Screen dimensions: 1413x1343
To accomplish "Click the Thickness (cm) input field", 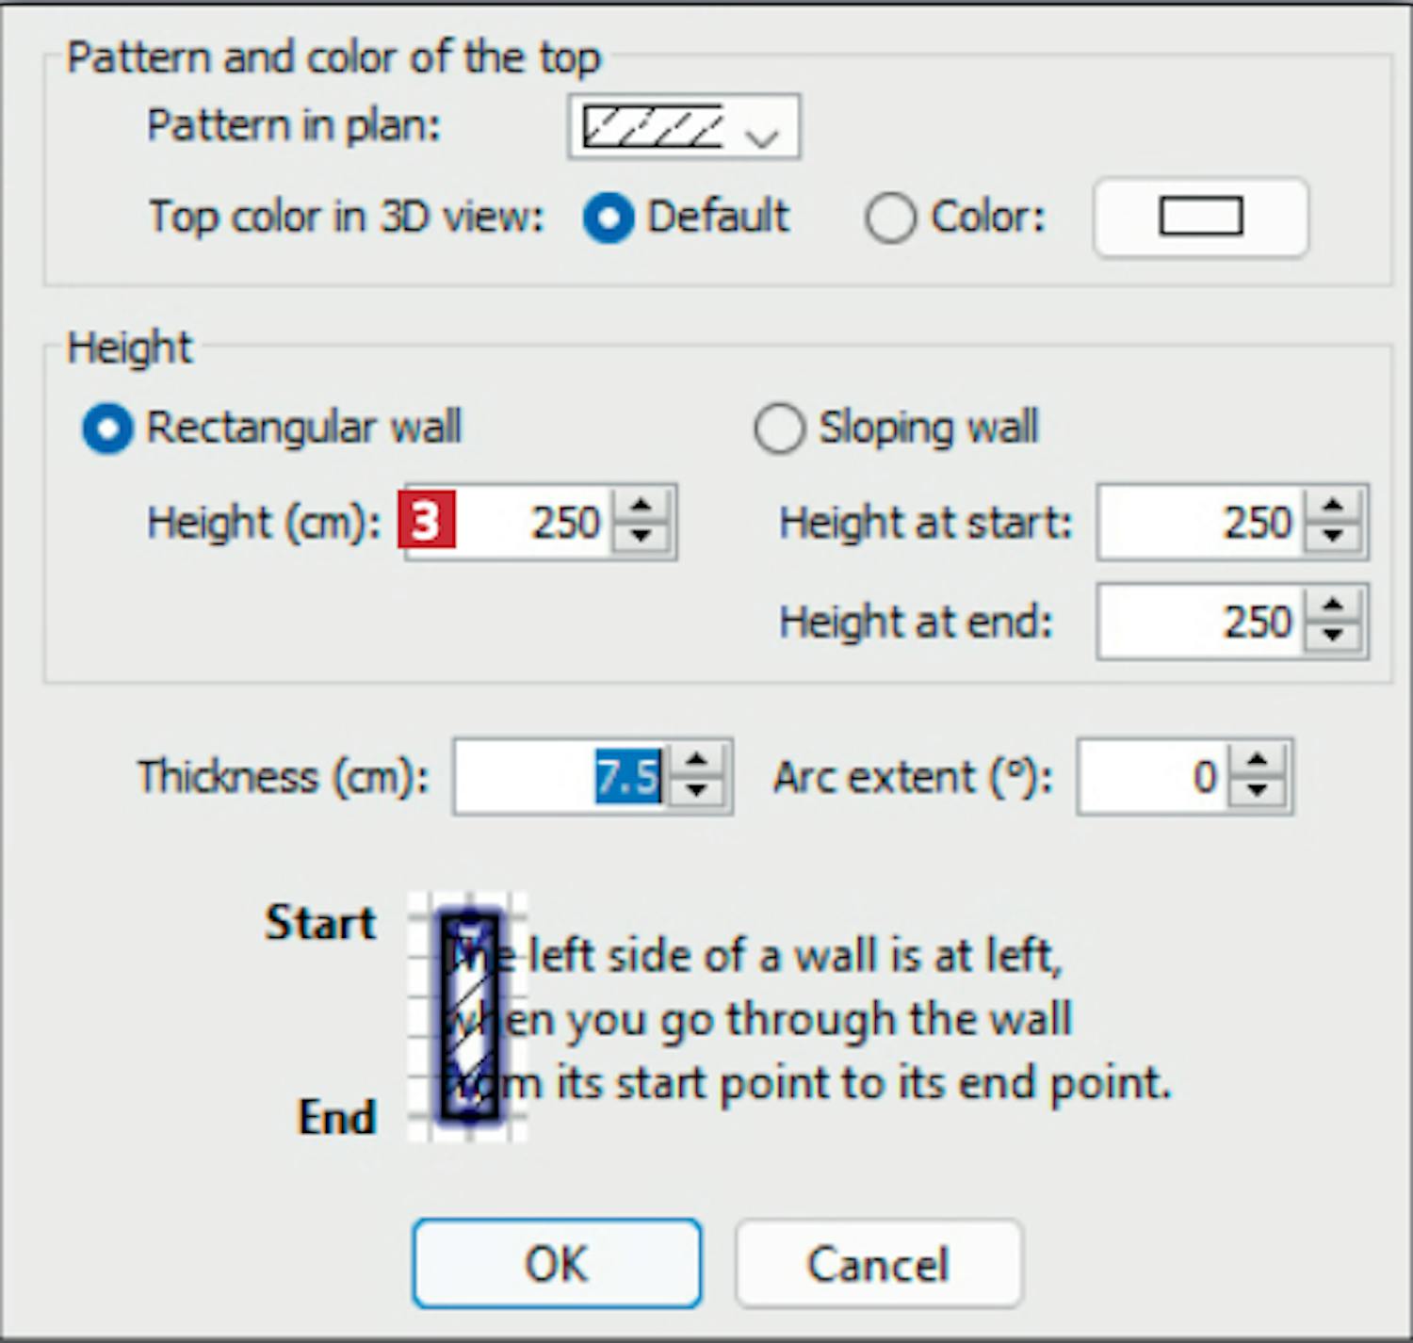I will pos(560,777).
